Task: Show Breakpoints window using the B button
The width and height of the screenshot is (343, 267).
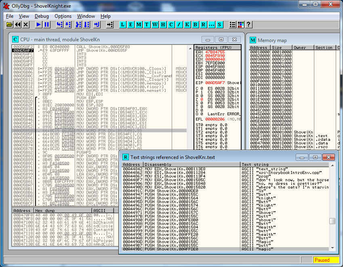Action: tap(195, 25)
